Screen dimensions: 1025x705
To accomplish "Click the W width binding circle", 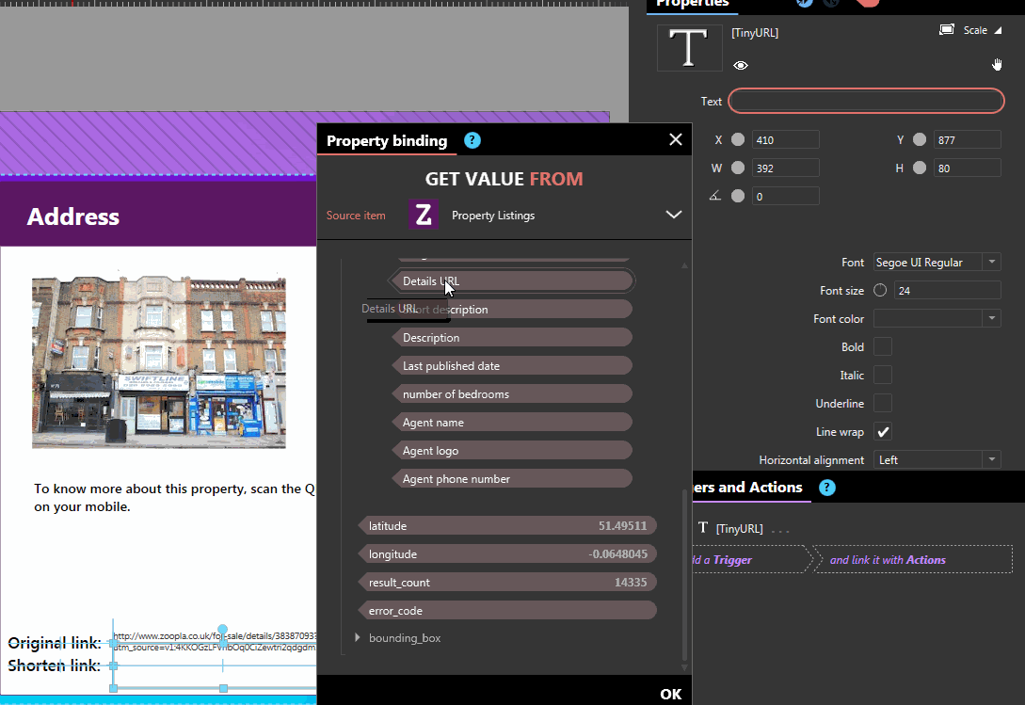I will coord(738,168).
